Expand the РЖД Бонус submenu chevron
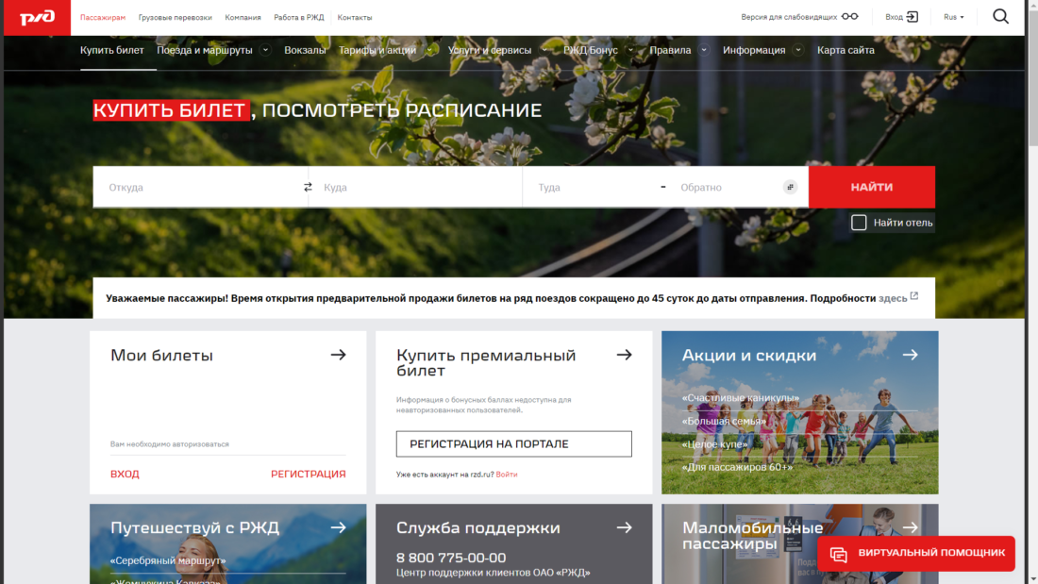The image size is (1038, 584). [x=630, y=50]
